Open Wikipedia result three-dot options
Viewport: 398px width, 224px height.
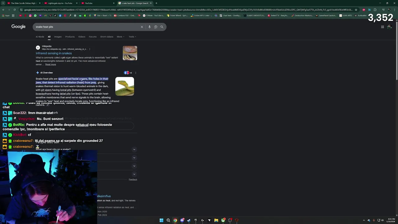point(90,49)
